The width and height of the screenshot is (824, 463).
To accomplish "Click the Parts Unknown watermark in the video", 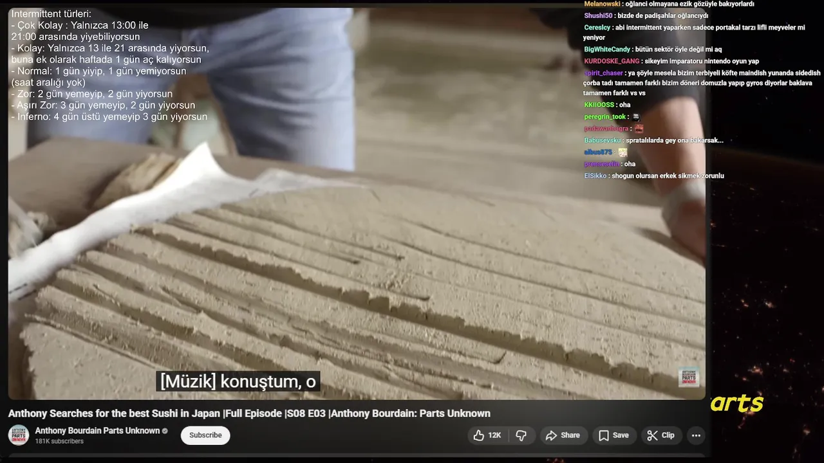I will click(689, 377).
